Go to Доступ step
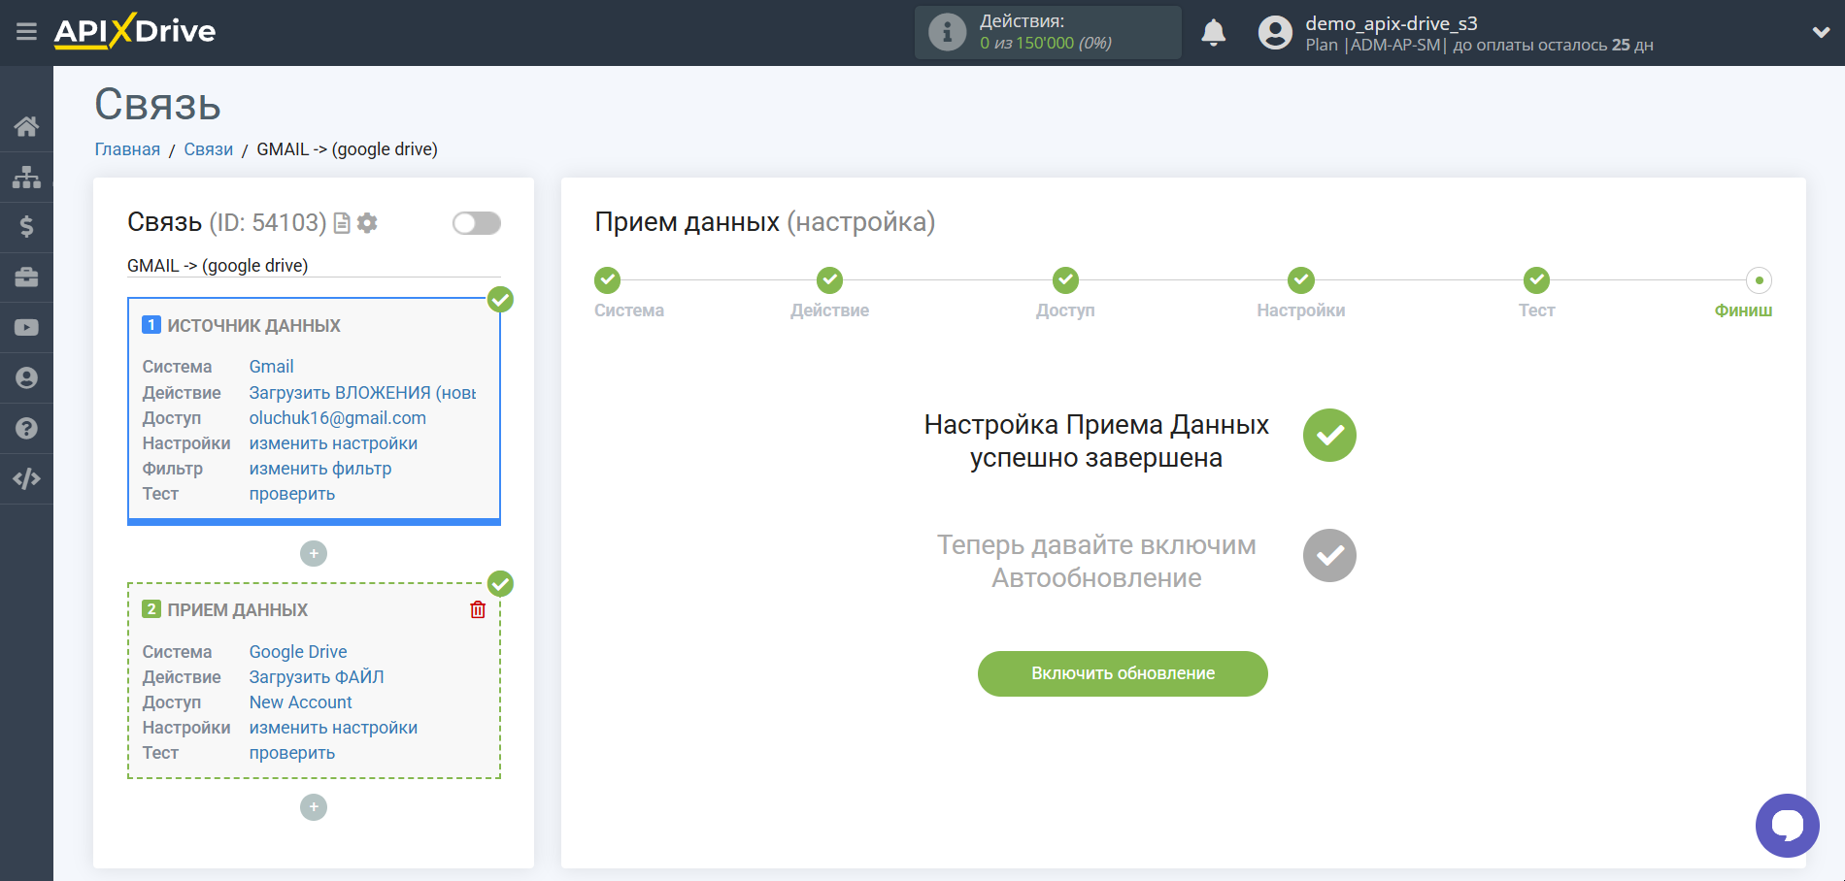The image size is (1845, 881). (1065, 280)
